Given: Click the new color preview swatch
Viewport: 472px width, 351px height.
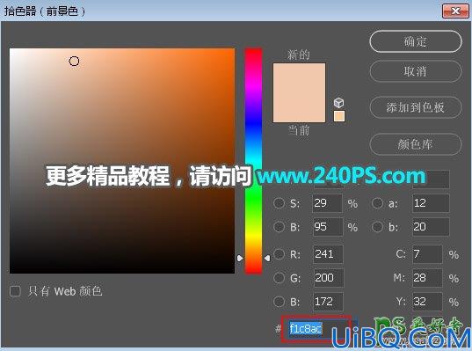Looking at the screenshot, I should (x=299, y=77).
